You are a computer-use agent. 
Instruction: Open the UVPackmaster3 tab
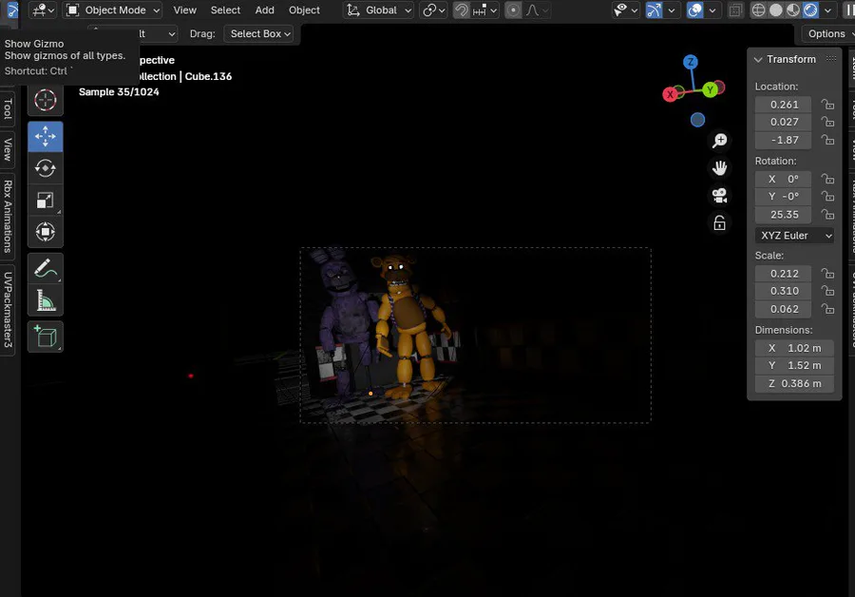pyautogui.click(x=7, y=309)
